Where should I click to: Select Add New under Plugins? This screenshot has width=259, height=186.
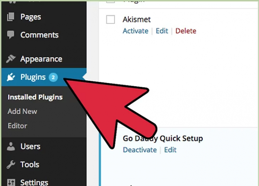pos(22,111)
